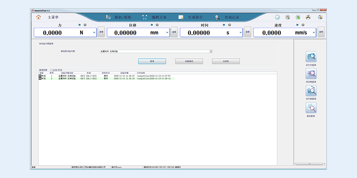The image size is (357, 178).
Task: Click the 查询 button
Action: tap(152, 61)
